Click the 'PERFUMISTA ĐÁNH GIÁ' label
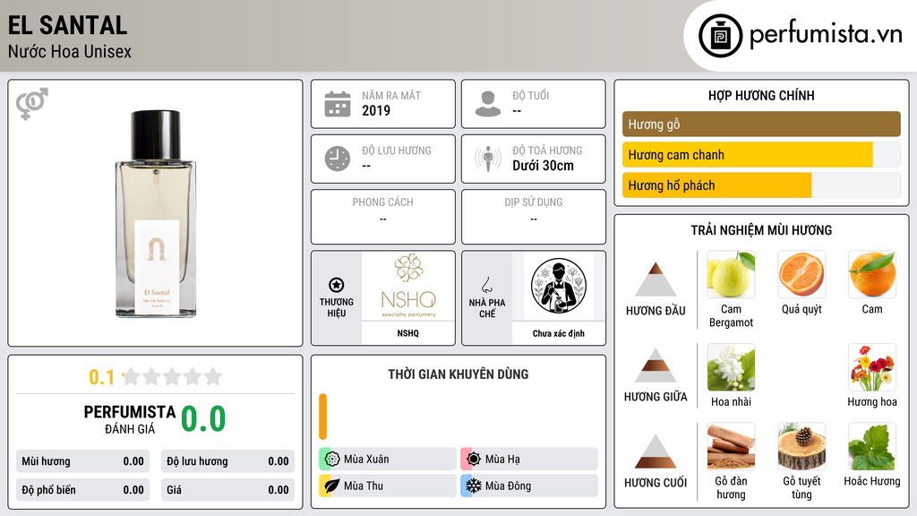 (130, 419)
